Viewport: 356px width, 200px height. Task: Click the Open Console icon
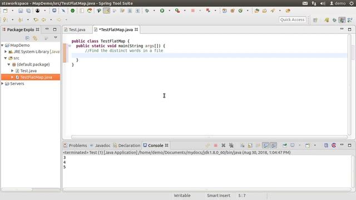(x=308, y=146)
